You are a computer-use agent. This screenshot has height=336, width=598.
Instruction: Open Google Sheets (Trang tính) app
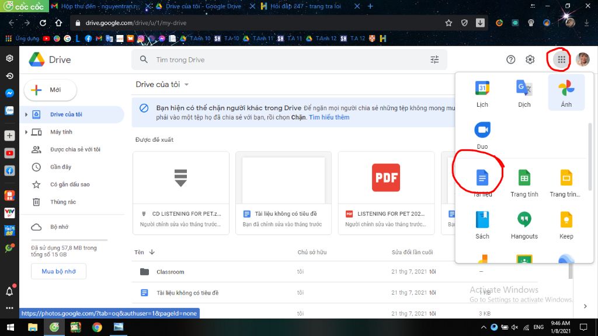(x=524, y=183)
